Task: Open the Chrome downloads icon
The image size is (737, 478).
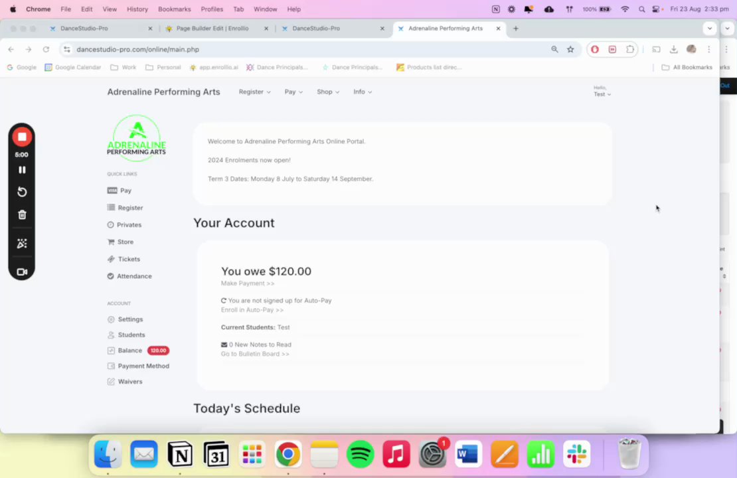Action: point(673,49)
